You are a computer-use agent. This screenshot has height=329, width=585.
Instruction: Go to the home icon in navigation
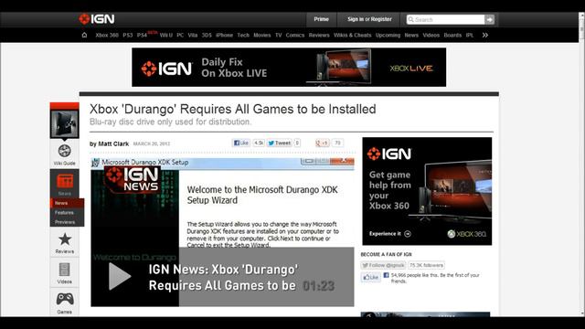point(84,35)
